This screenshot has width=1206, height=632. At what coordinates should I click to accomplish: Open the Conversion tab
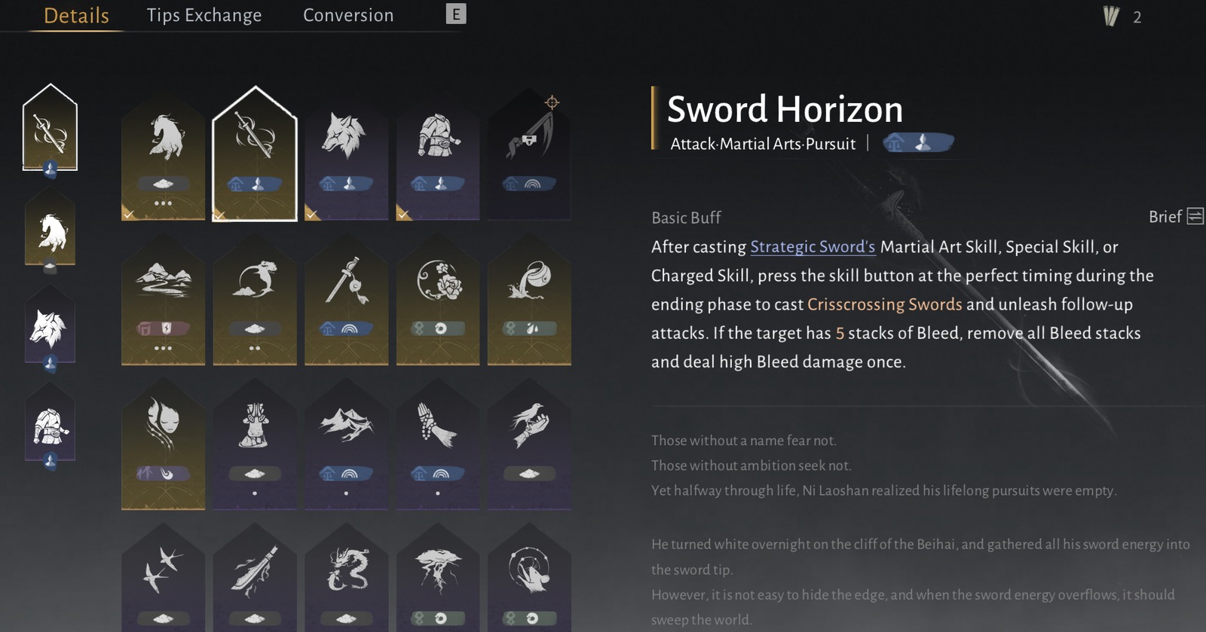pos(348,15)
